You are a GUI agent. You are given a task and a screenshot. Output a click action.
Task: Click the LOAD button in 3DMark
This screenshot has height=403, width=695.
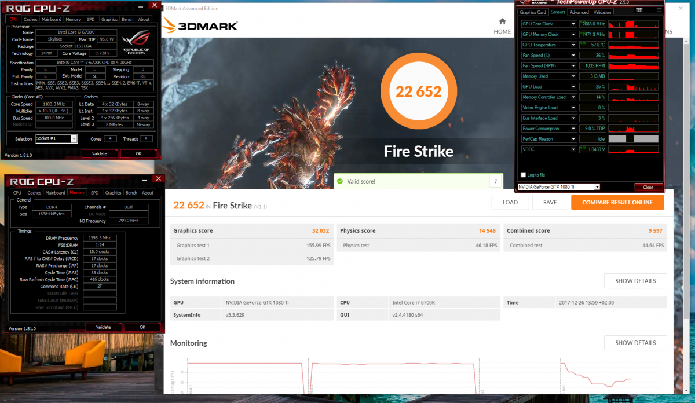(x=510, y=203)
